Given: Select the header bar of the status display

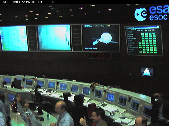Looking at the screenshot, I should click(143, 28).
